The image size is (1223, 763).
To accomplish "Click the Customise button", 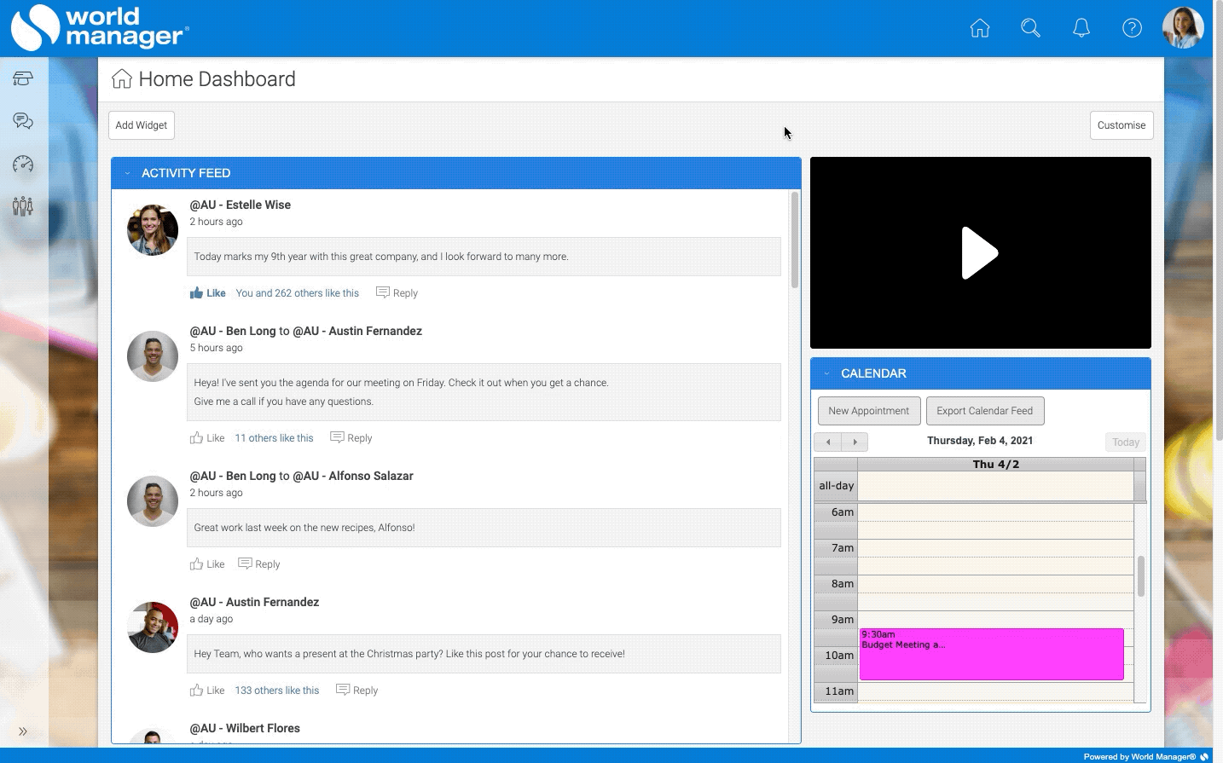I will (1121, 125).
